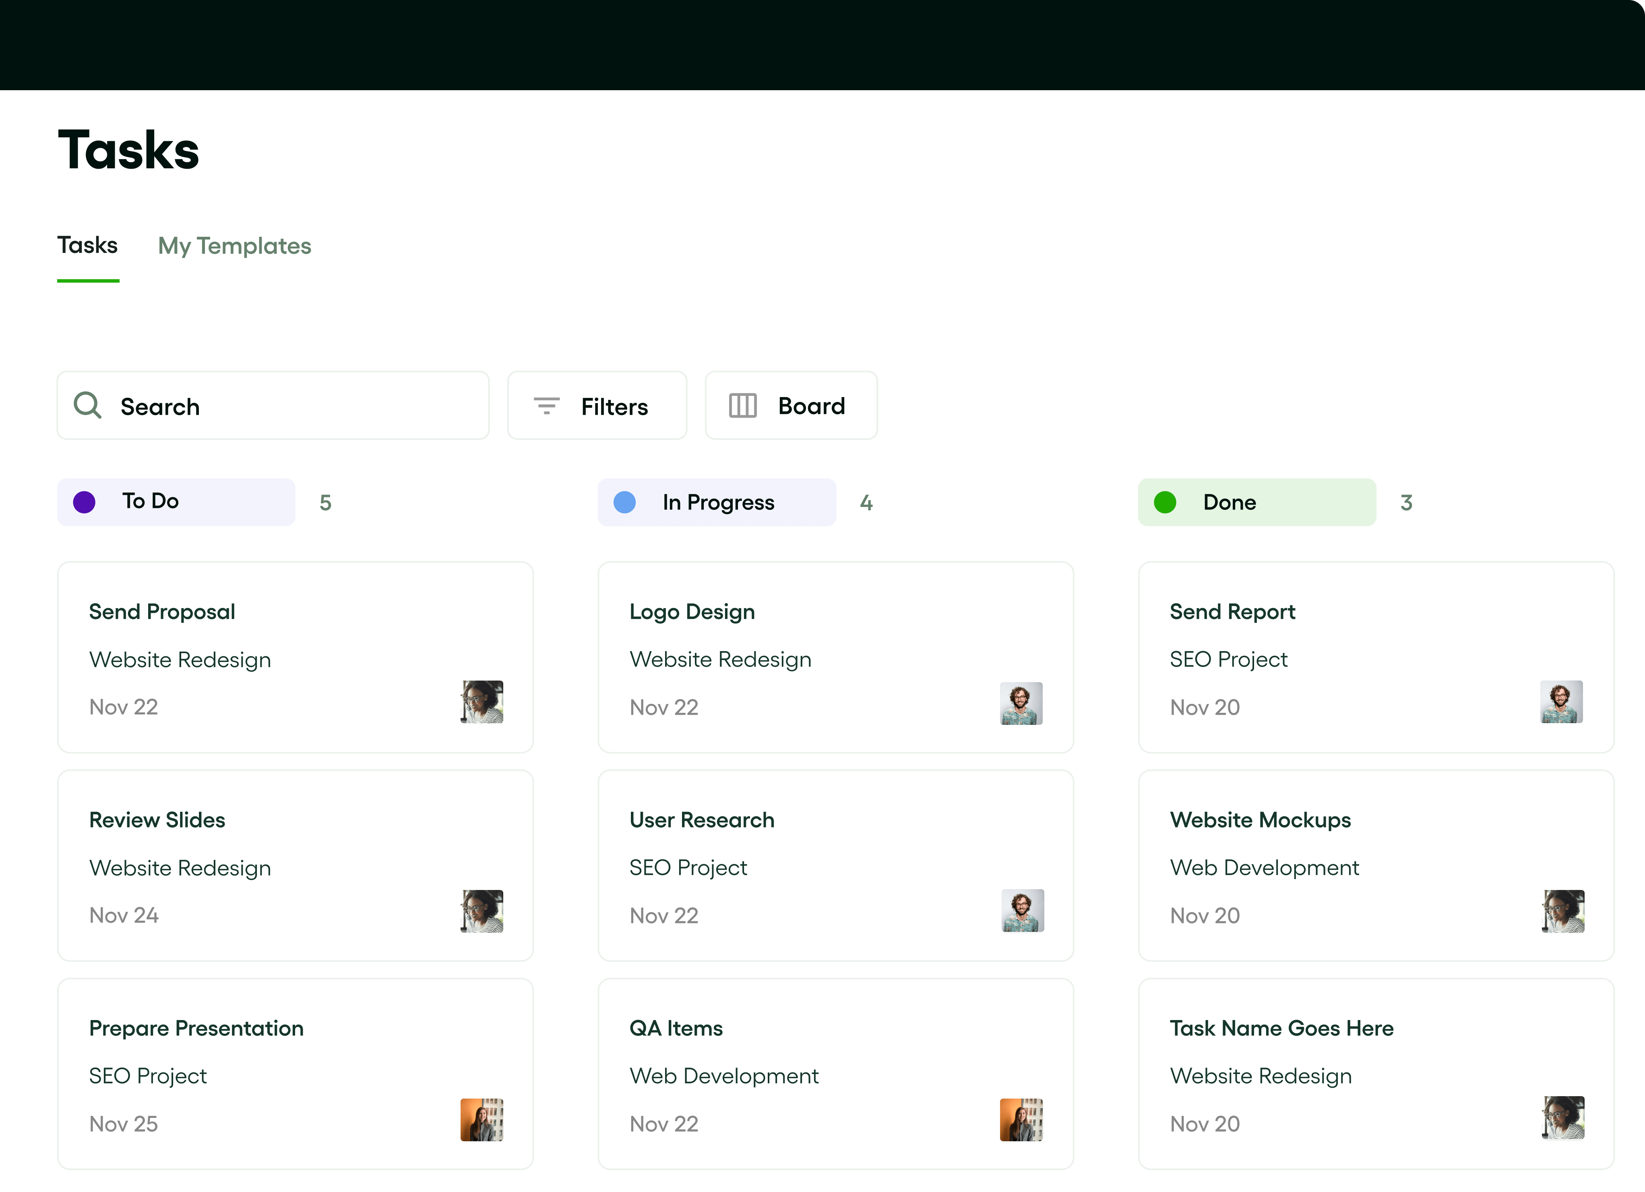Click the assignee avatar on Send Proposal card
Image resolution: width=1645 pixels, height=1192 pixels.
[482, 702]
